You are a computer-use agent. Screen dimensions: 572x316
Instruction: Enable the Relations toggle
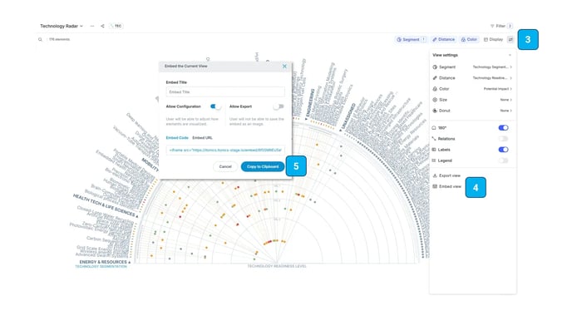pyautogui.click(x=504, y=139)
